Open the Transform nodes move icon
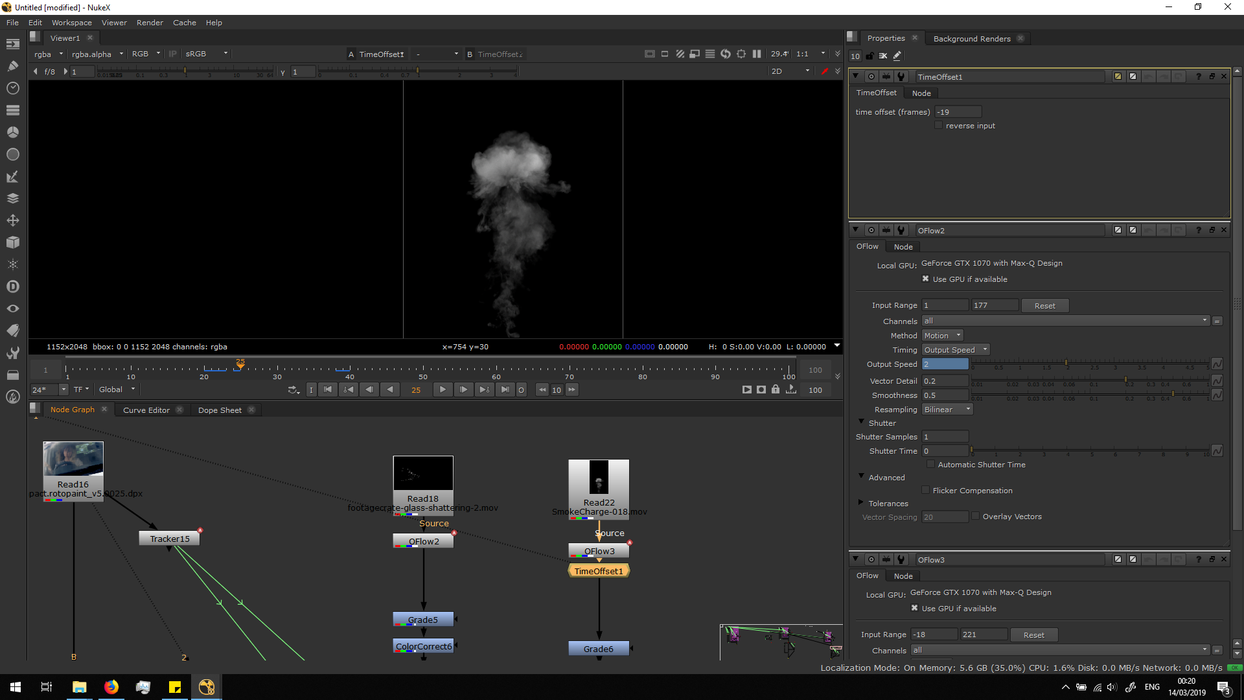The width and height of the screenshot is (1244, 700). [12, 220]
